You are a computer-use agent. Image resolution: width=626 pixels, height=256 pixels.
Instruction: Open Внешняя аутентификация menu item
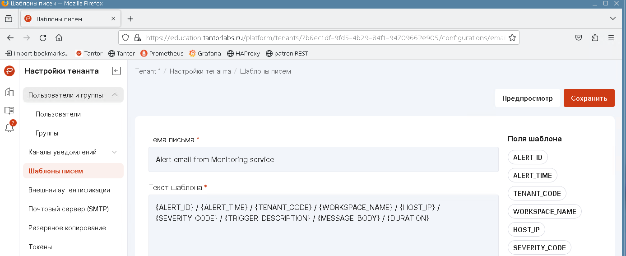pyautogui.click(x=69, y=190)
